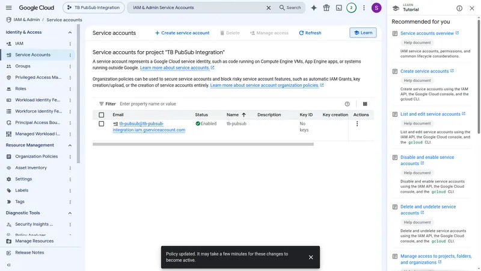
Task: Click IAM & Admin breadcrumb link
Action: point(26,20)
